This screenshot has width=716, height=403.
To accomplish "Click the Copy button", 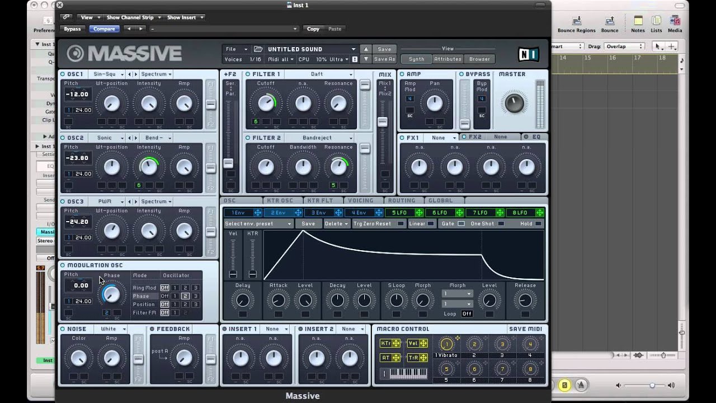I will pyautogui.click(x=313, y=29).
